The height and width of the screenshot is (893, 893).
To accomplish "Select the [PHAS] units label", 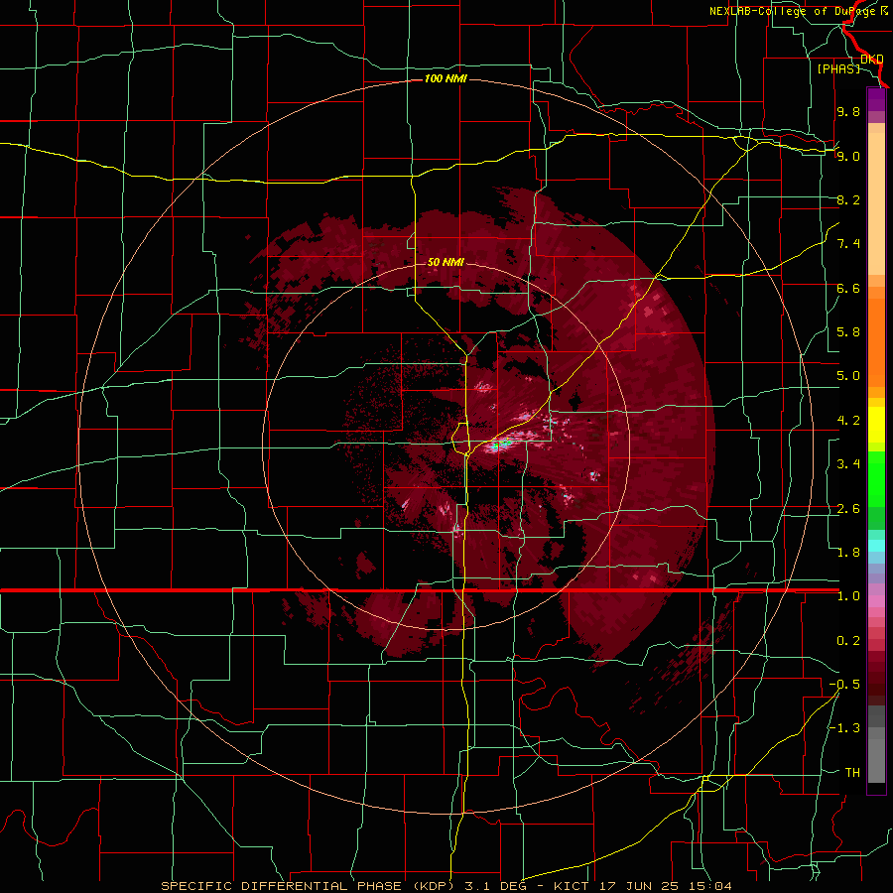I will 838,68.
